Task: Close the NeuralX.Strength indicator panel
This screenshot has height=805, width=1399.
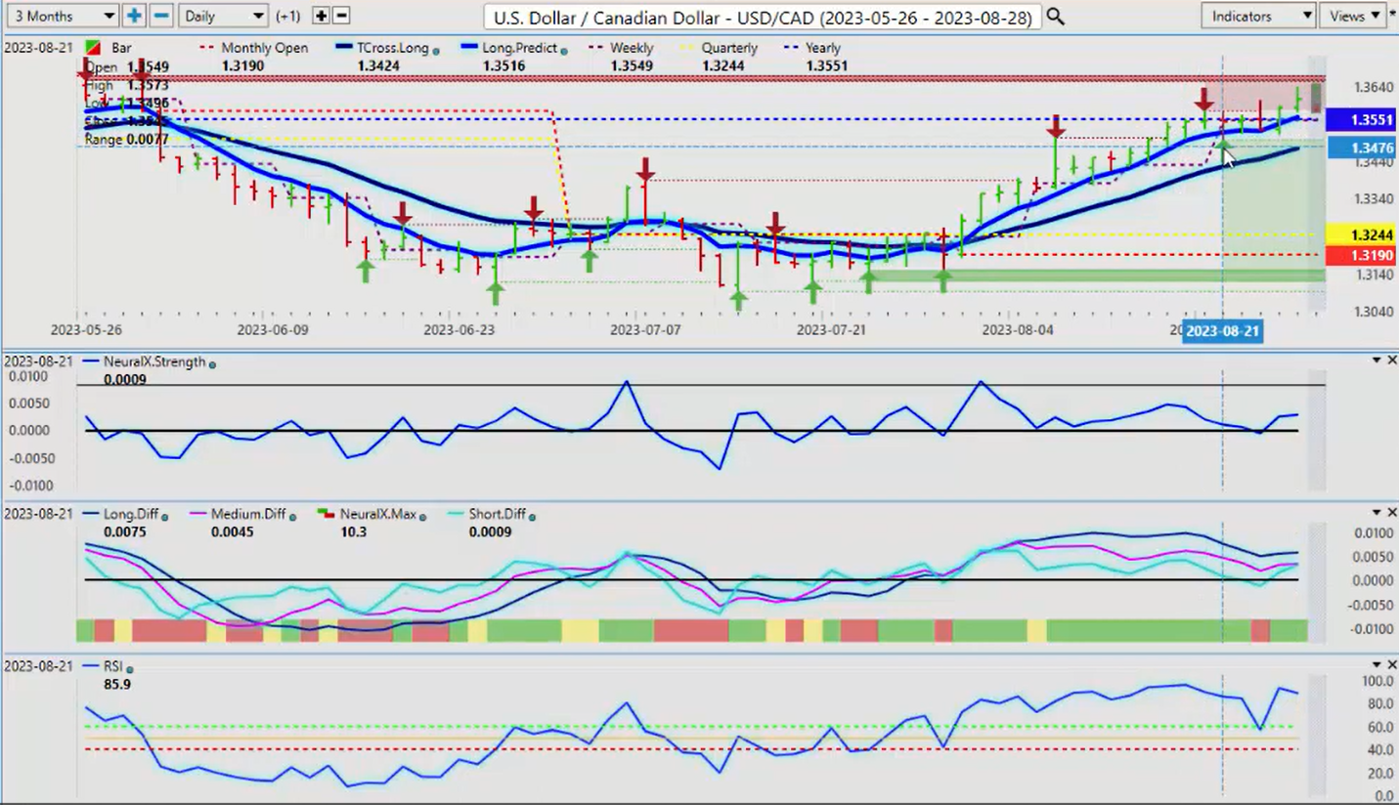Action: click(x=1391, y=360)
